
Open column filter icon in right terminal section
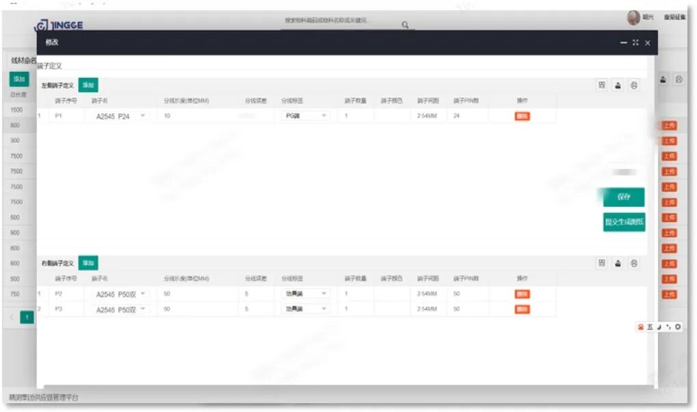pos(602,263)
